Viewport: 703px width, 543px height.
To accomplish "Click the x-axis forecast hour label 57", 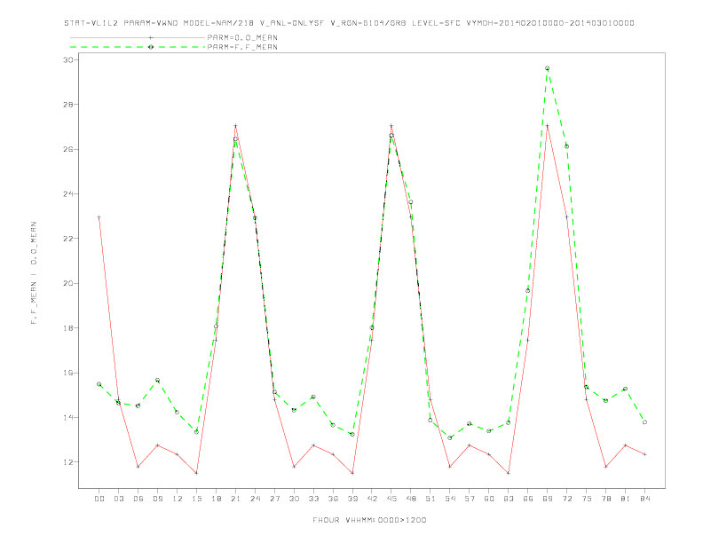I will [x=470, y=499].
